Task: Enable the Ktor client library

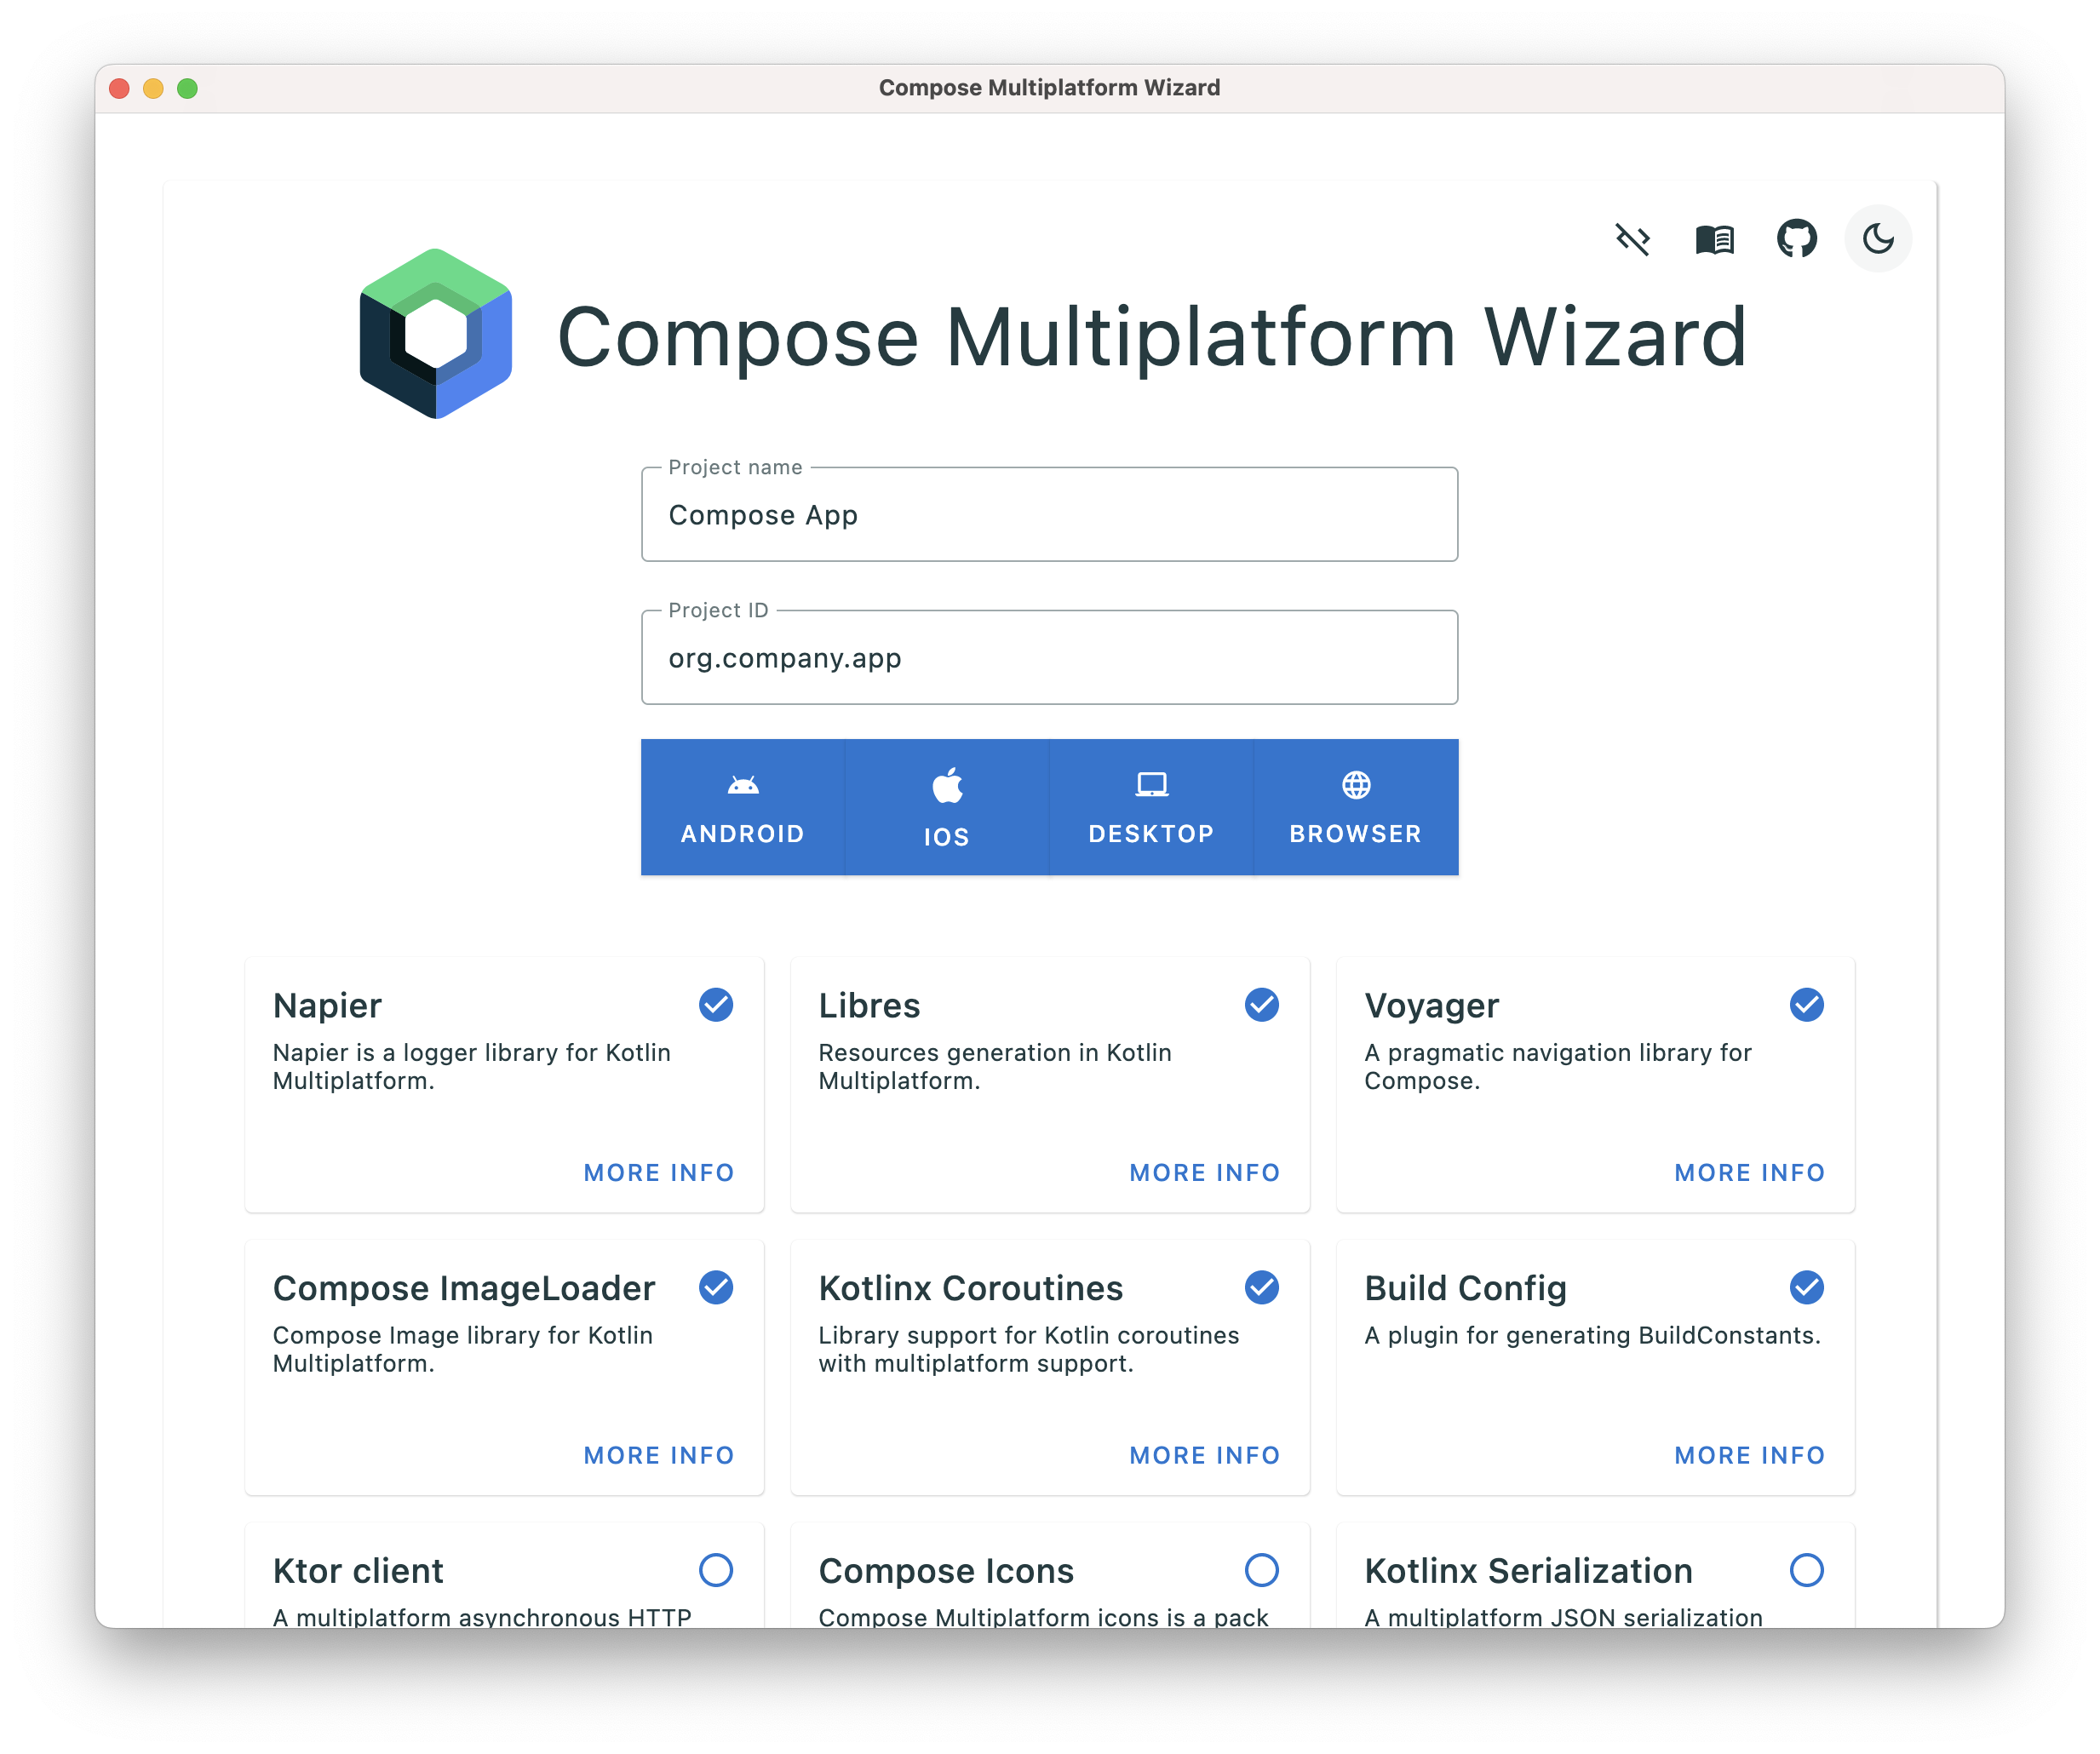Action: (x=716, y=1570)
